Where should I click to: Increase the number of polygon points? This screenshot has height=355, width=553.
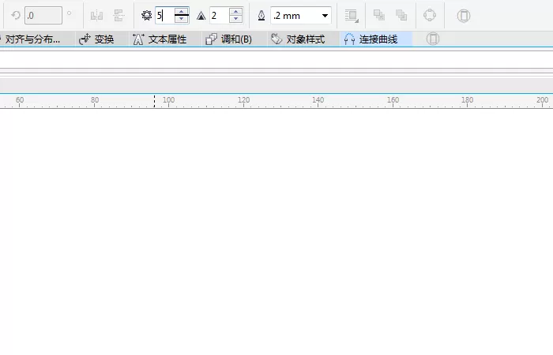(181, 12)
